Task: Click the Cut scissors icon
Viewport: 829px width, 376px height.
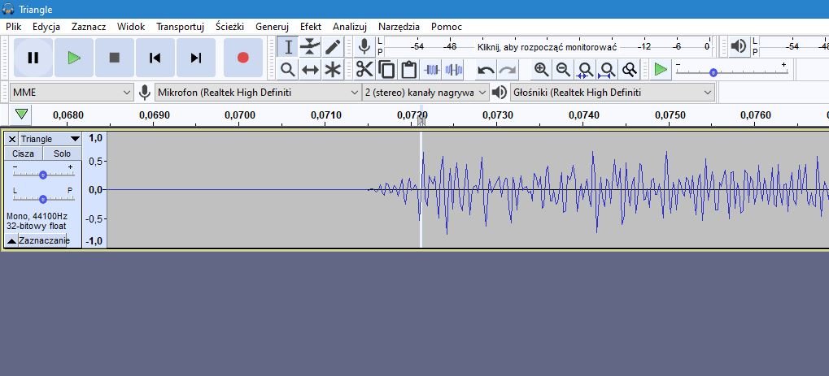Action: (364, 69)
